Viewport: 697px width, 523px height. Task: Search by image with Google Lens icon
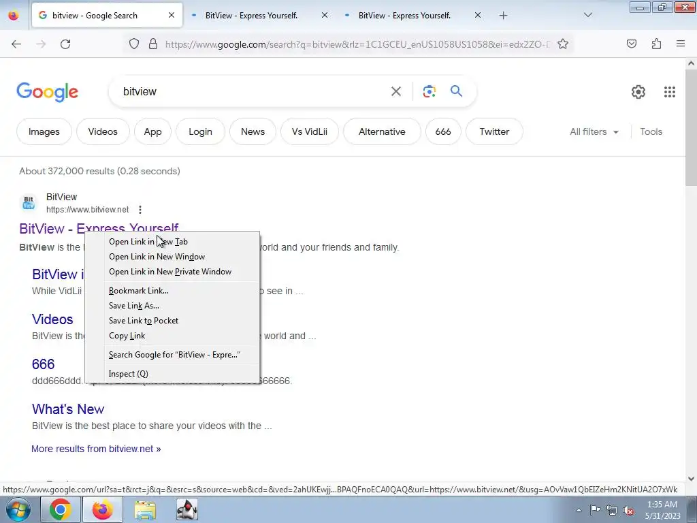(429, 92)
